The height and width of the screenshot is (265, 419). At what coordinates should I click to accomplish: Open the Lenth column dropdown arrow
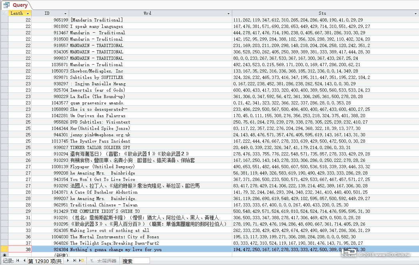coord(28,14)
